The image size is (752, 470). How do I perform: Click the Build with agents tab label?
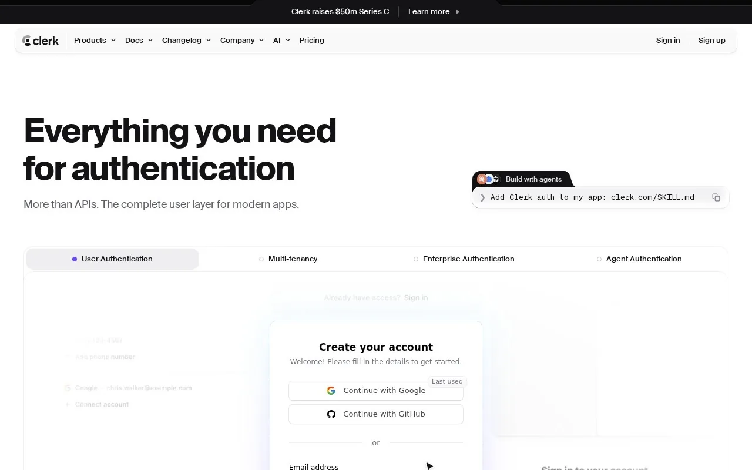click(x=533, y=179)
